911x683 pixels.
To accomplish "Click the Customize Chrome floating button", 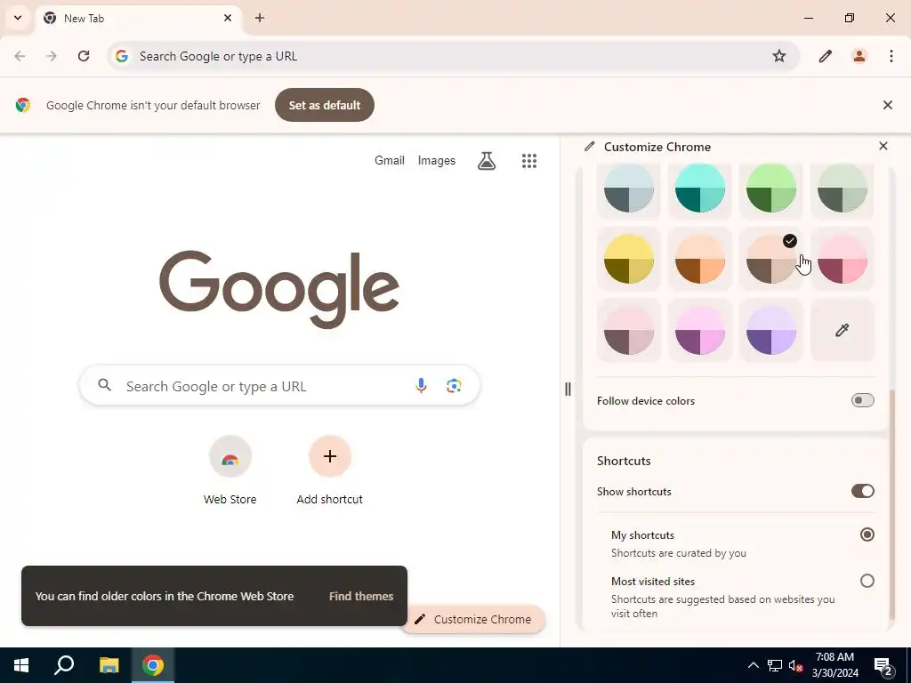I will tap(473, 619).
